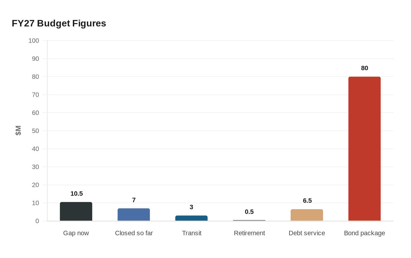Click the 3 value label above Transit
The width and height of the screenshot is (411, 258).
pyautogui.click(x=191, y=207)
